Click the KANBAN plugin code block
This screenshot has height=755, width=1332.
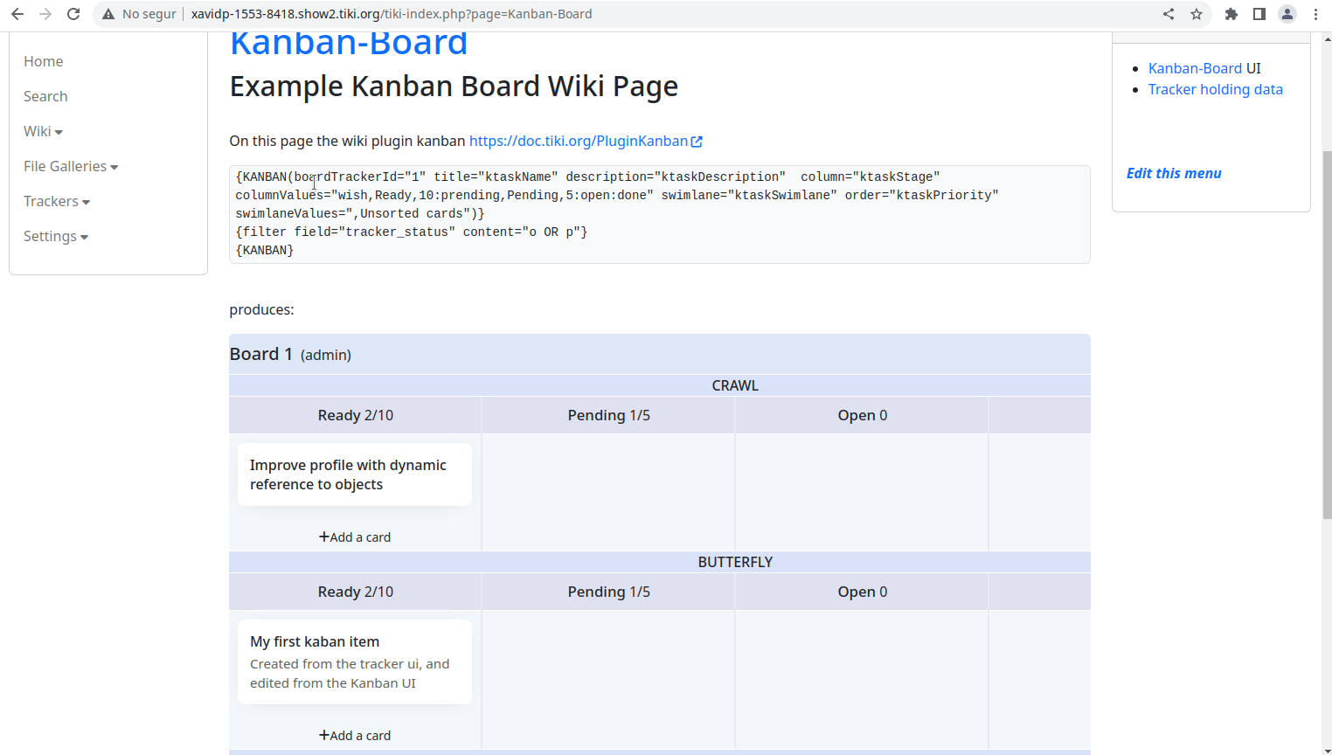[x=660, y=214]
